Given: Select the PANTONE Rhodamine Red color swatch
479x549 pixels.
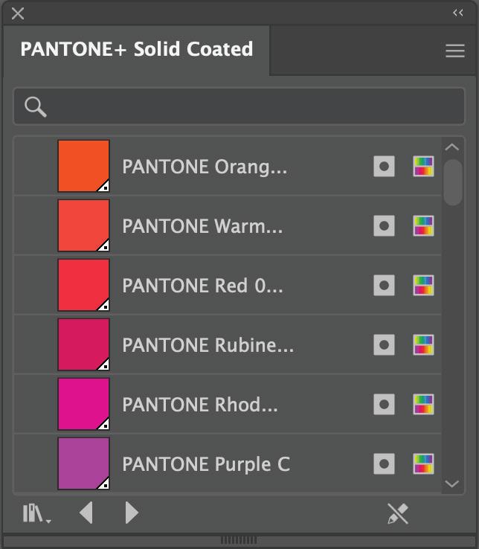Looking at the screenshot, I should tap(84, 404).
